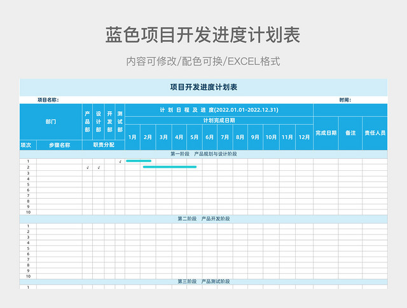Viewport: 407px width, 308px height.
Task: Select the 12月 month header
Action: [x=304, y=137]
